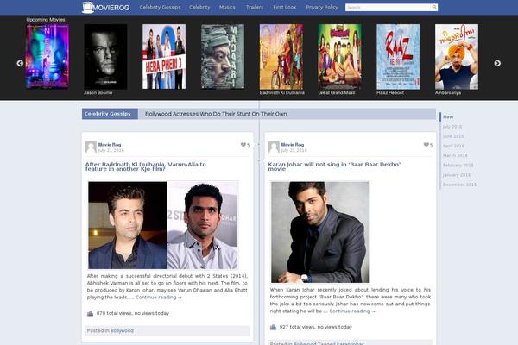Jump to July 2016 archive
The width and height of the screenshot is (518, 345).
click(452, 127)
